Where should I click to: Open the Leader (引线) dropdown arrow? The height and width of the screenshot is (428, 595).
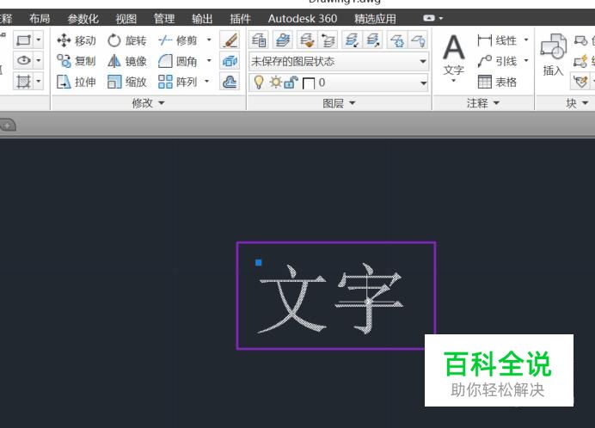point(526,60)
